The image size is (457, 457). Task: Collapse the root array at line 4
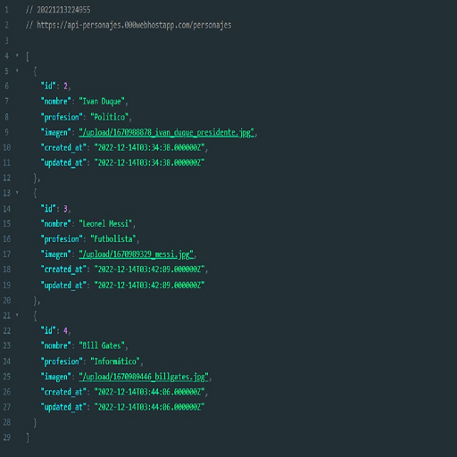point(17,55)
